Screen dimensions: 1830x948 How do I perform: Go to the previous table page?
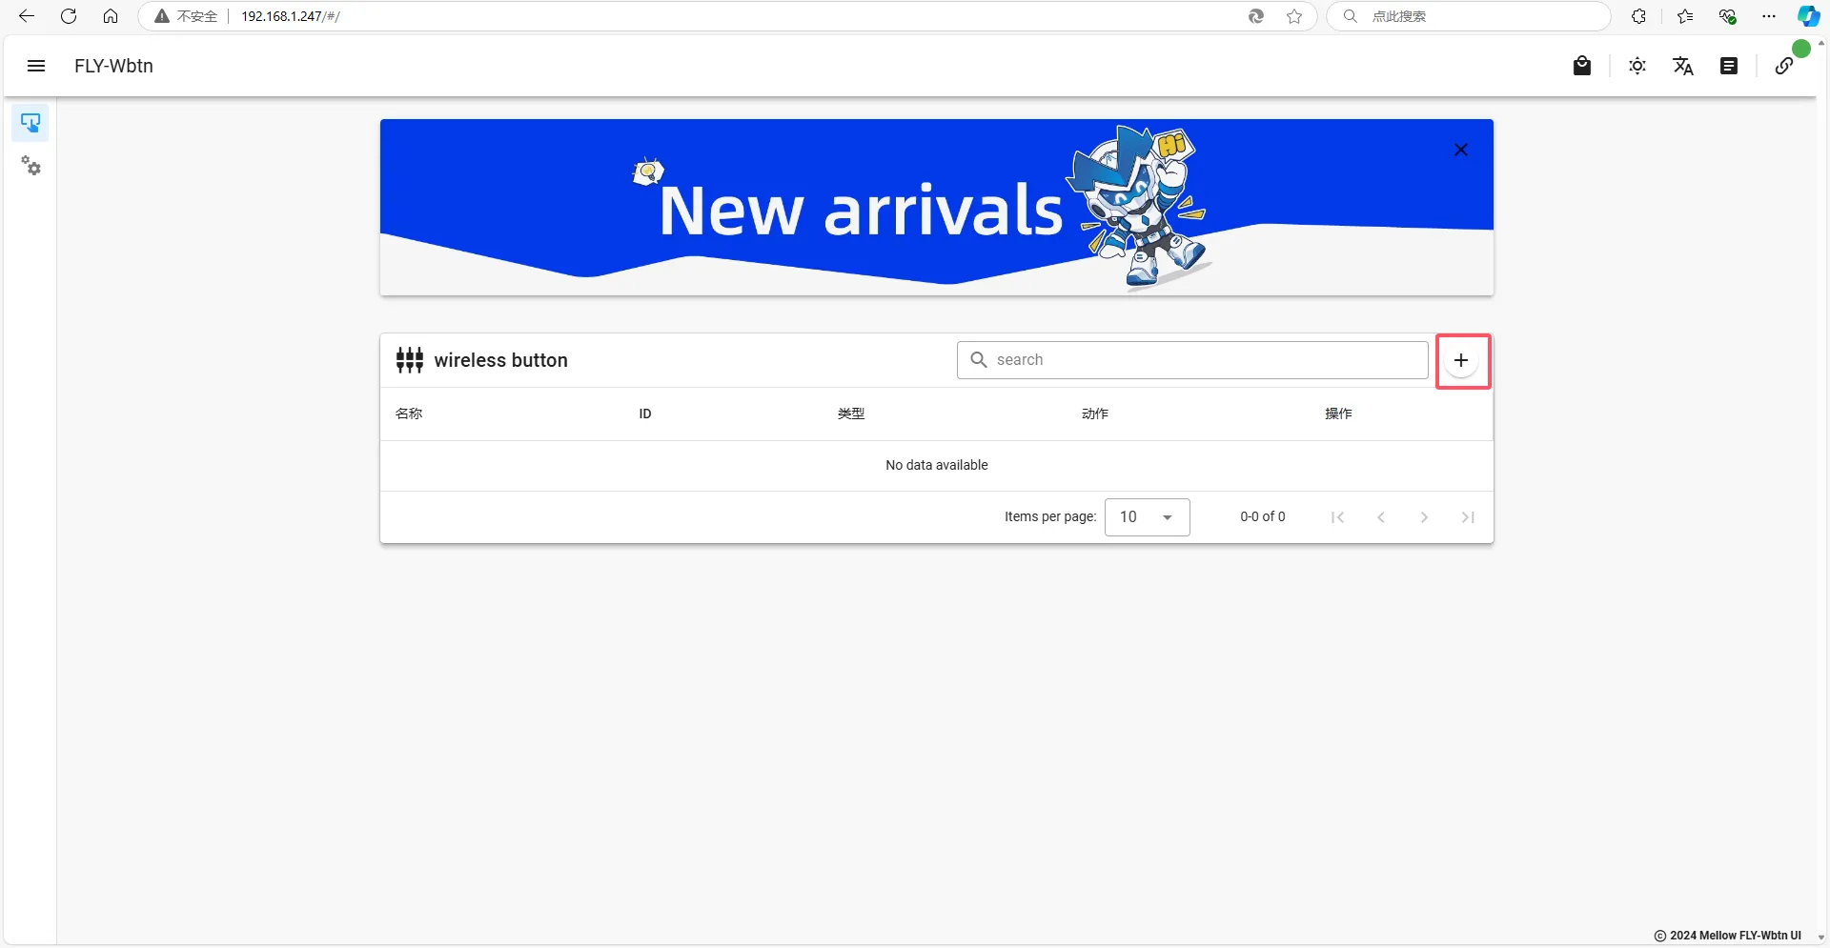click(1381, 517)
